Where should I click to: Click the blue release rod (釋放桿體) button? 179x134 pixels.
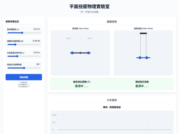click(x=24, y=77)
